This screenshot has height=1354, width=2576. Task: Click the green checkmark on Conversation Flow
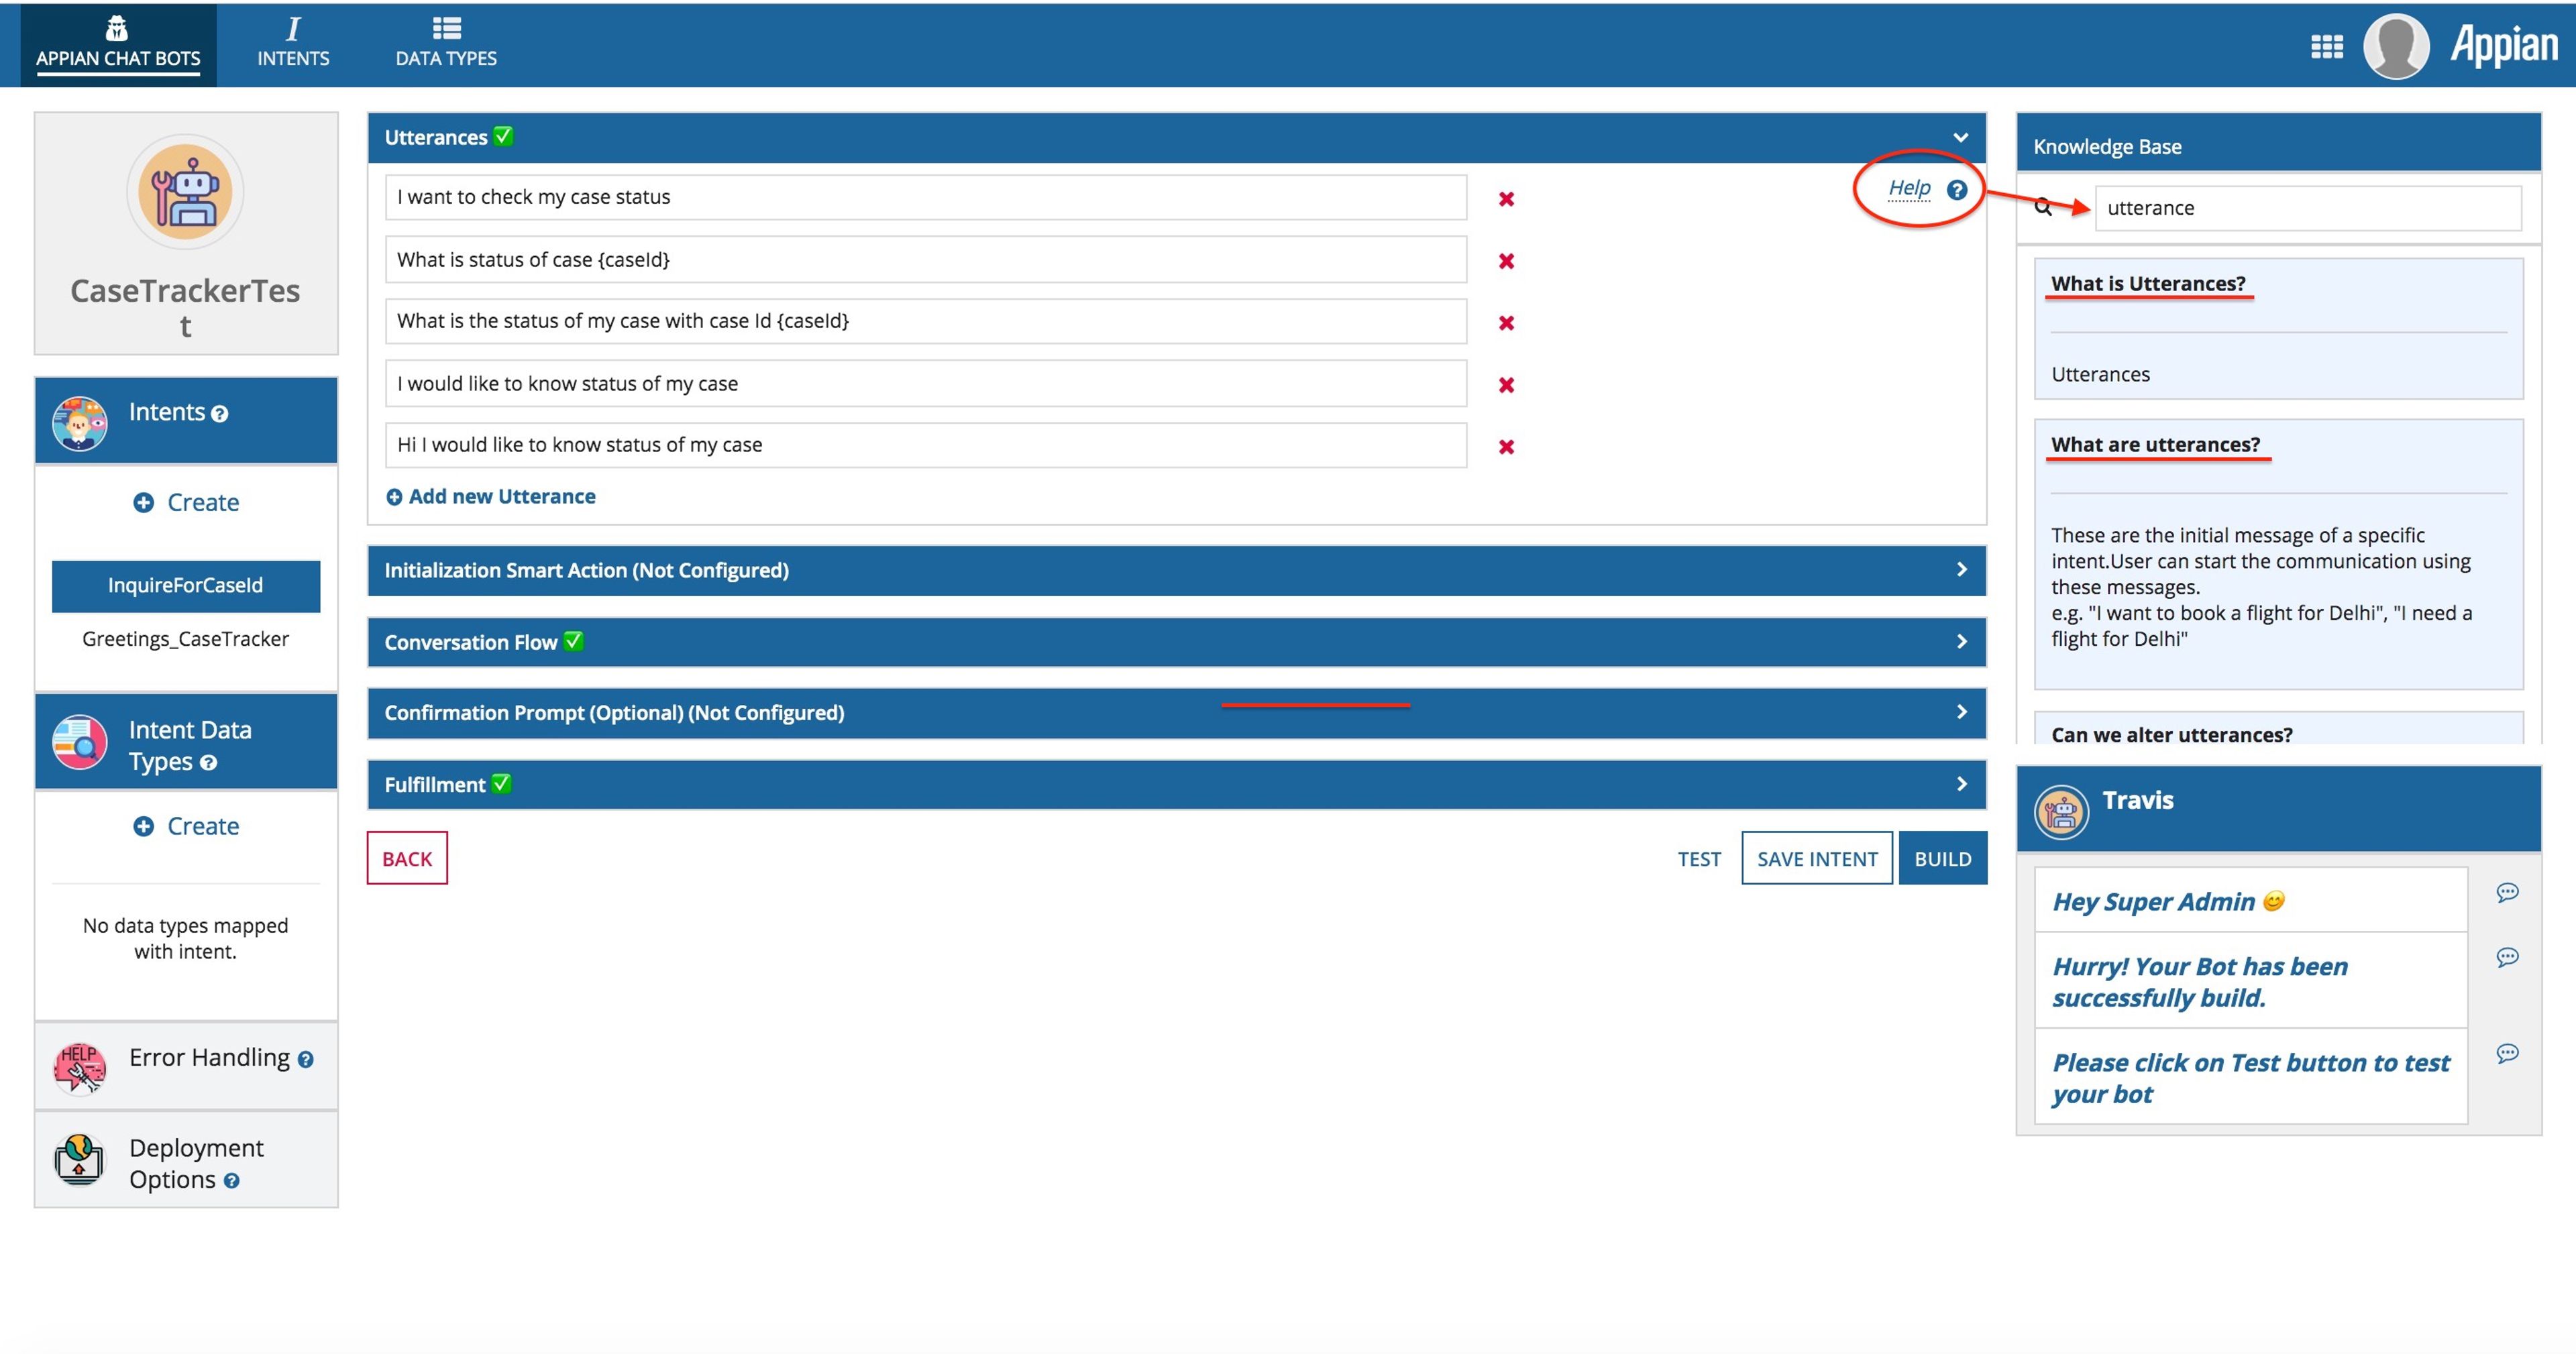click(x=573, y=641)
